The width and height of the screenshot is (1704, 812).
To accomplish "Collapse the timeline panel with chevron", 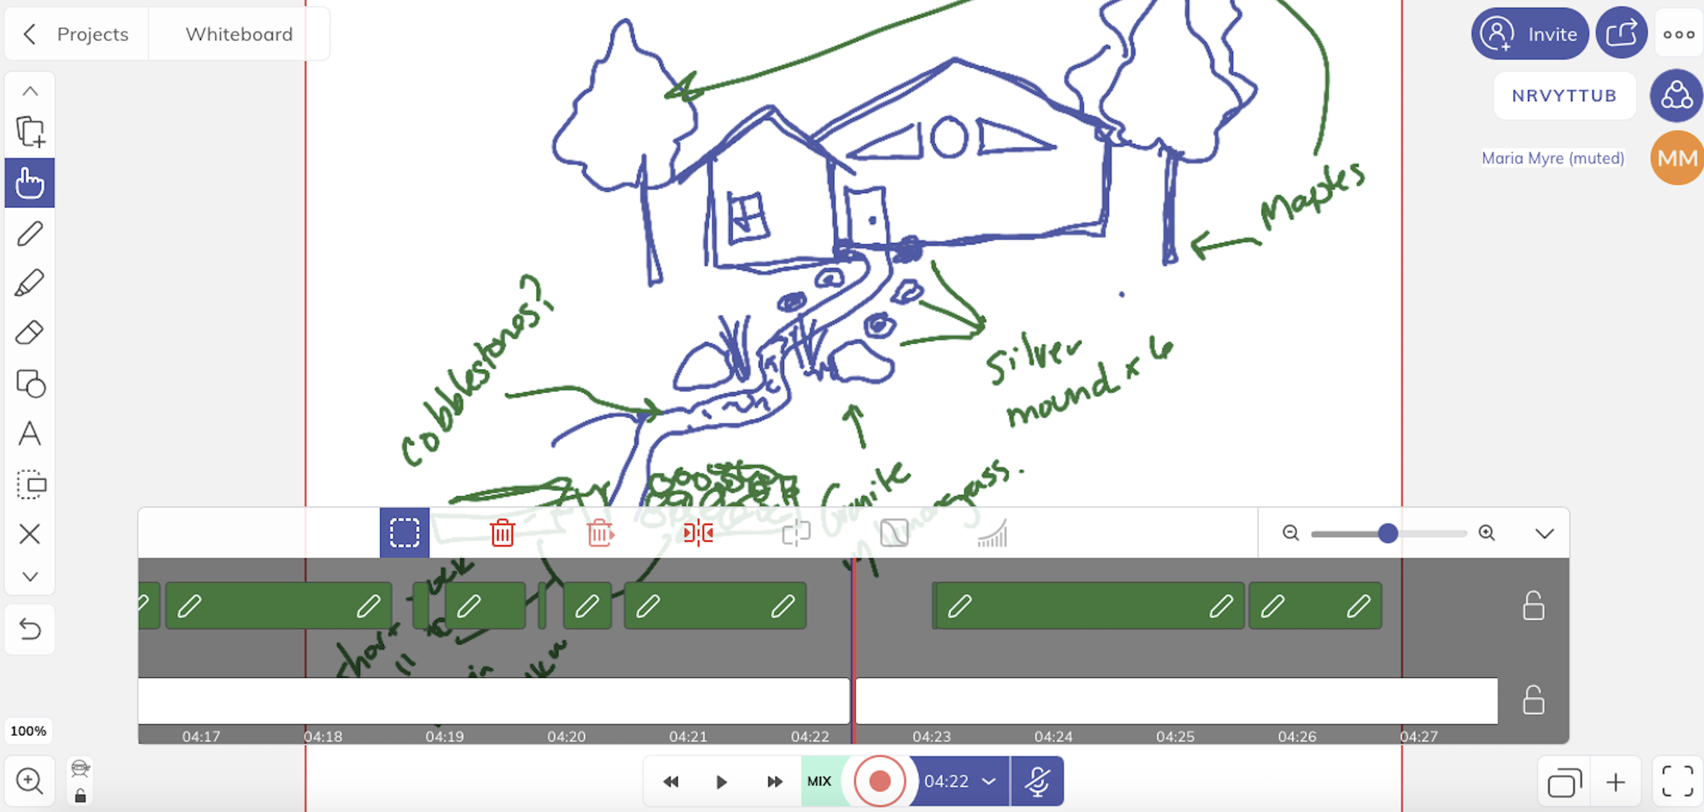I will coord(1545,533).
